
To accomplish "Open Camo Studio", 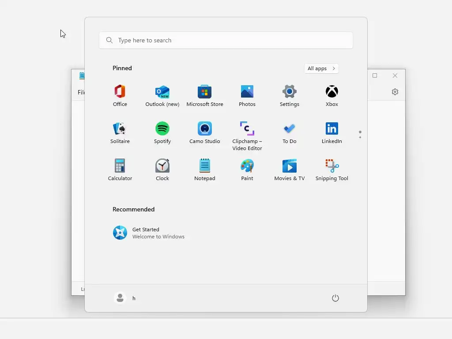I will [x=205, y=133].
